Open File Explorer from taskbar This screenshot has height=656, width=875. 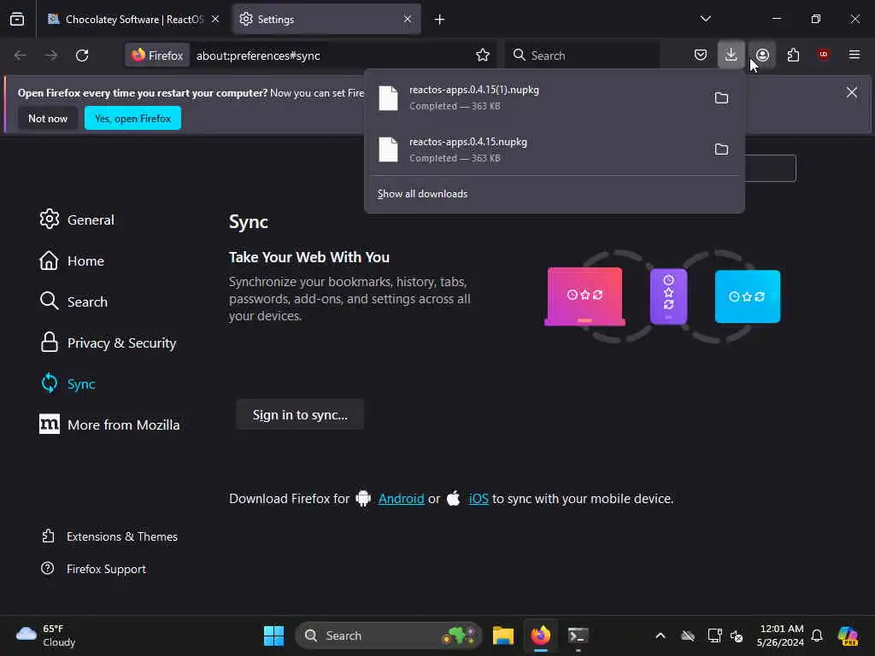click(x=502, y=635)
